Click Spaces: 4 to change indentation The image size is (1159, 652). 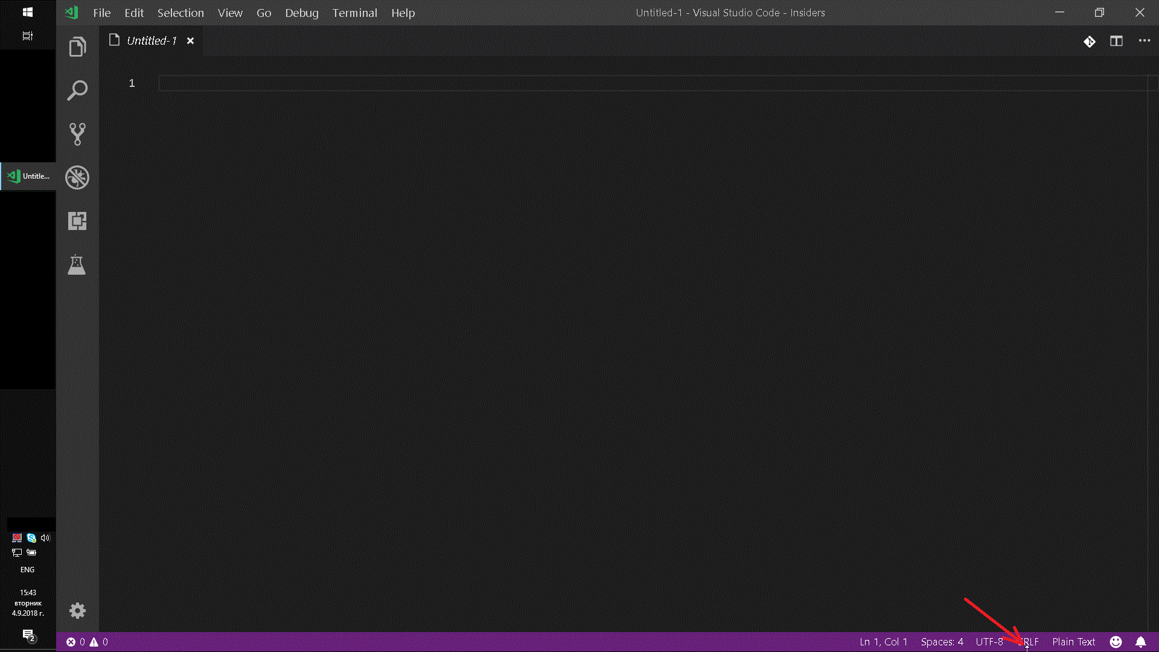pyautogui.click(x=941, y=642)
